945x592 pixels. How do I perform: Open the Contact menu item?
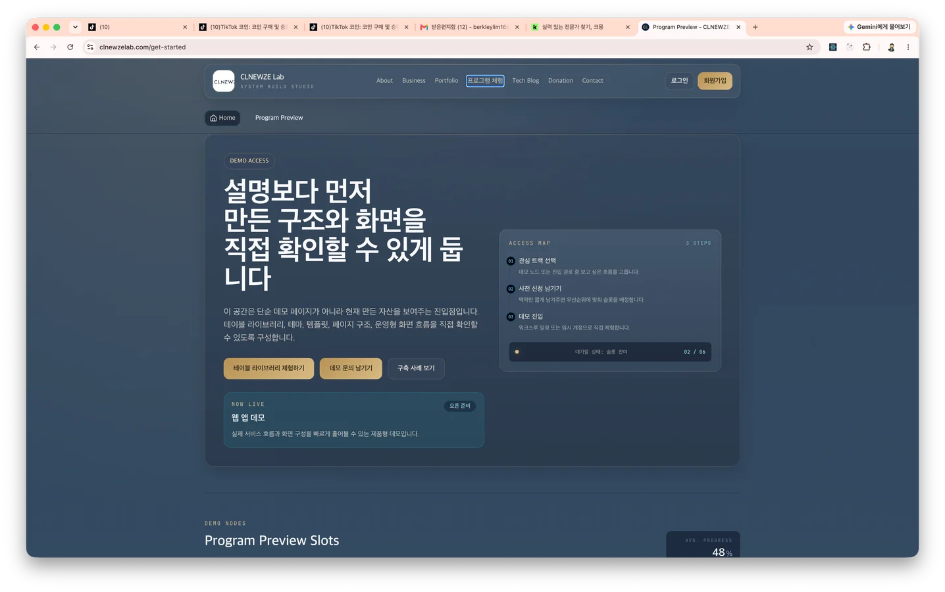pos(592,81)
